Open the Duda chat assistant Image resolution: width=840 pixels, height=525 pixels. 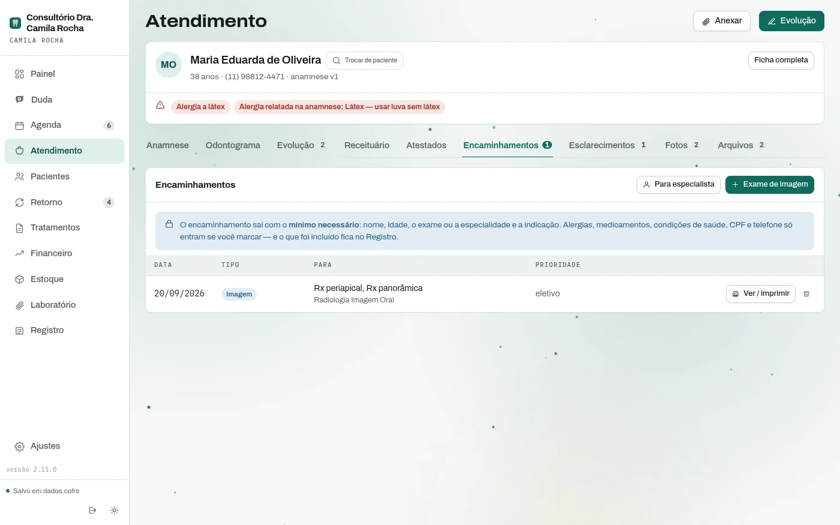[64, 100]
